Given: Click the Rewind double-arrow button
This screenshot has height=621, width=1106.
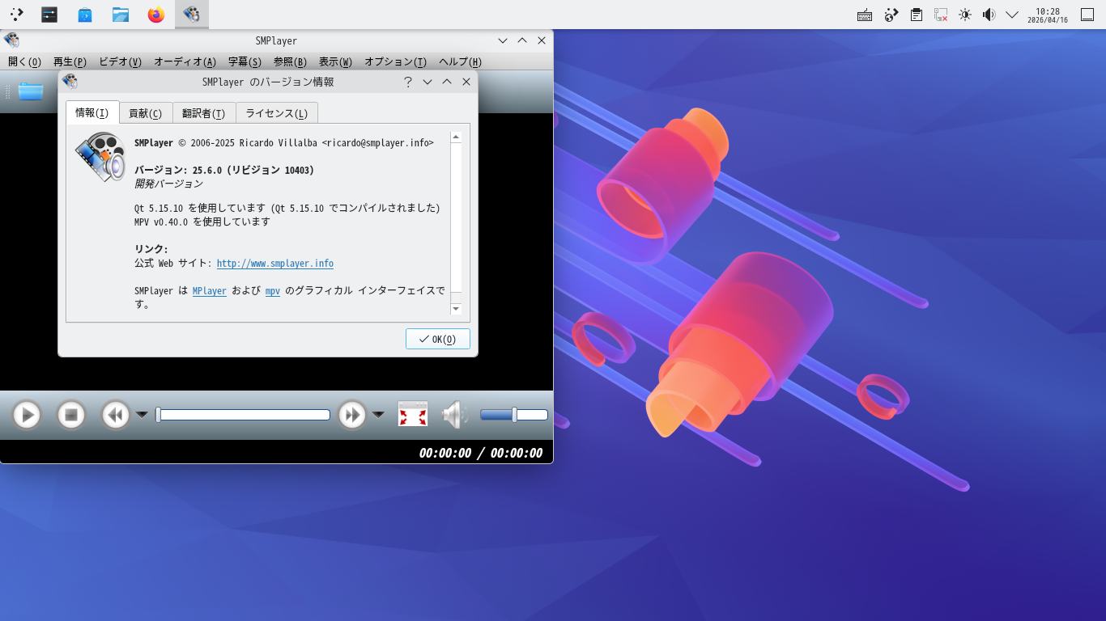Looking at the screenshot, I should (x=116, y=415).
